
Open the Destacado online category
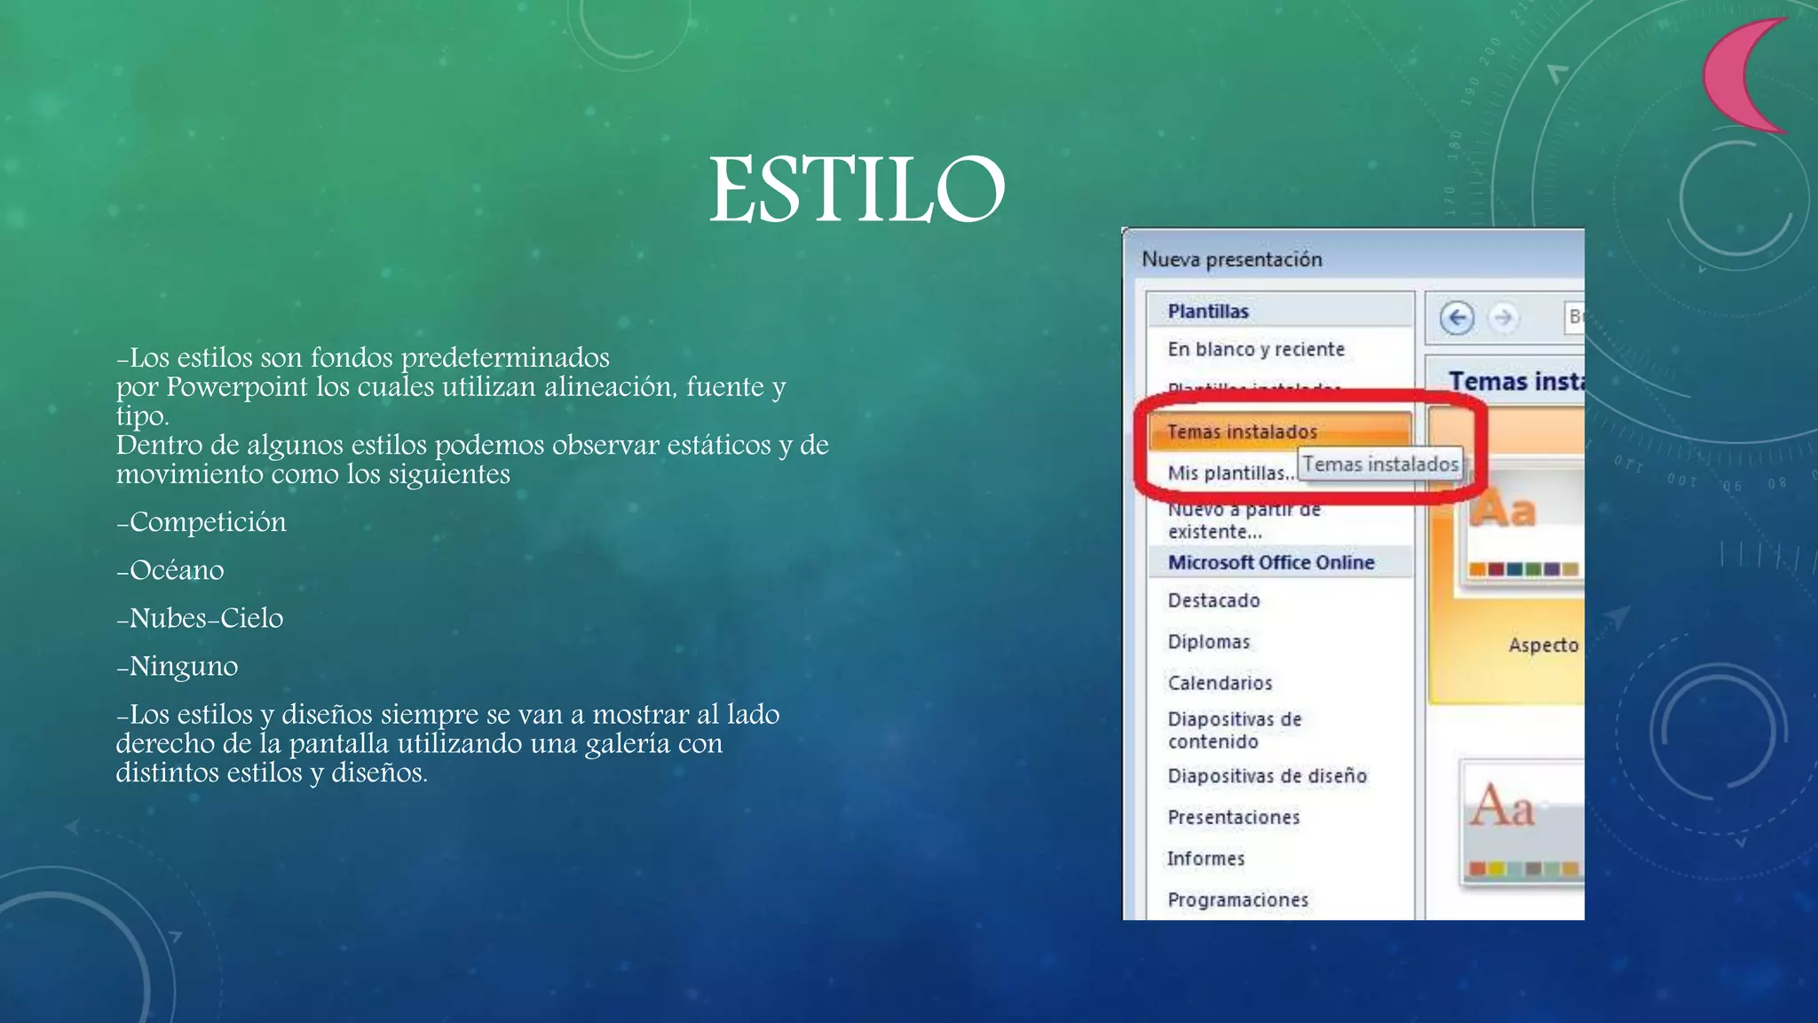click(x=1213, y=600)
